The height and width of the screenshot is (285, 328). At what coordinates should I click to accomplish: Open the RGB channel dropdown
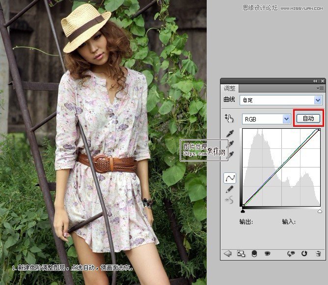(x=266, y=119)
